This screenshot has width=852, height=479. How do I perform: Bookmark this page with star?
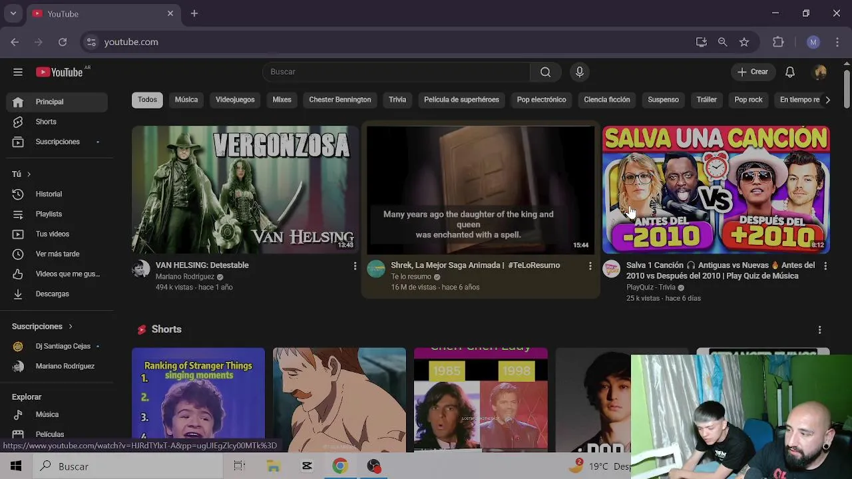744,42
